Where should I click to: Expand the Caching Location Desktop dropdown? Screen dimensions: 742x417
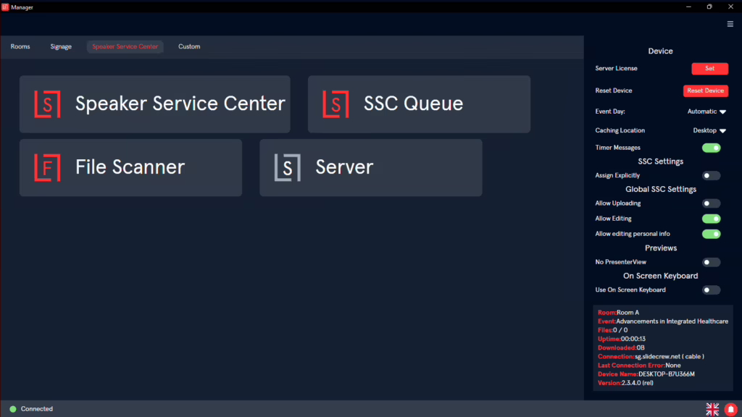pos(709,130)
